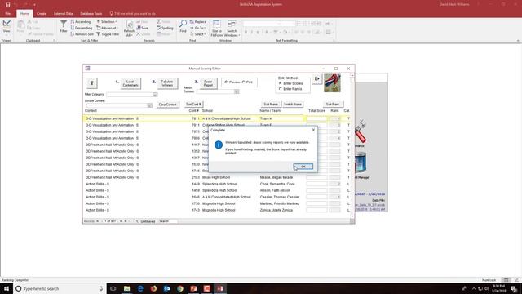
Task: Click the form icon in Manual Scoring Editor title
Action: [87, 69]
